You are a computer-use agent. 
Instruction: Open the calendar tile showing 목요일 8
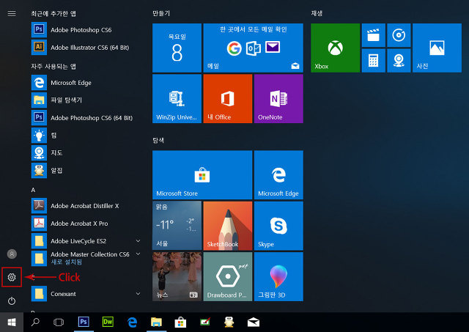pyautogui.click(x=177, y=48)
